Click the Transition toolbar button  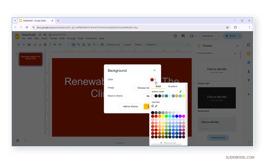[x=151, y=45]
